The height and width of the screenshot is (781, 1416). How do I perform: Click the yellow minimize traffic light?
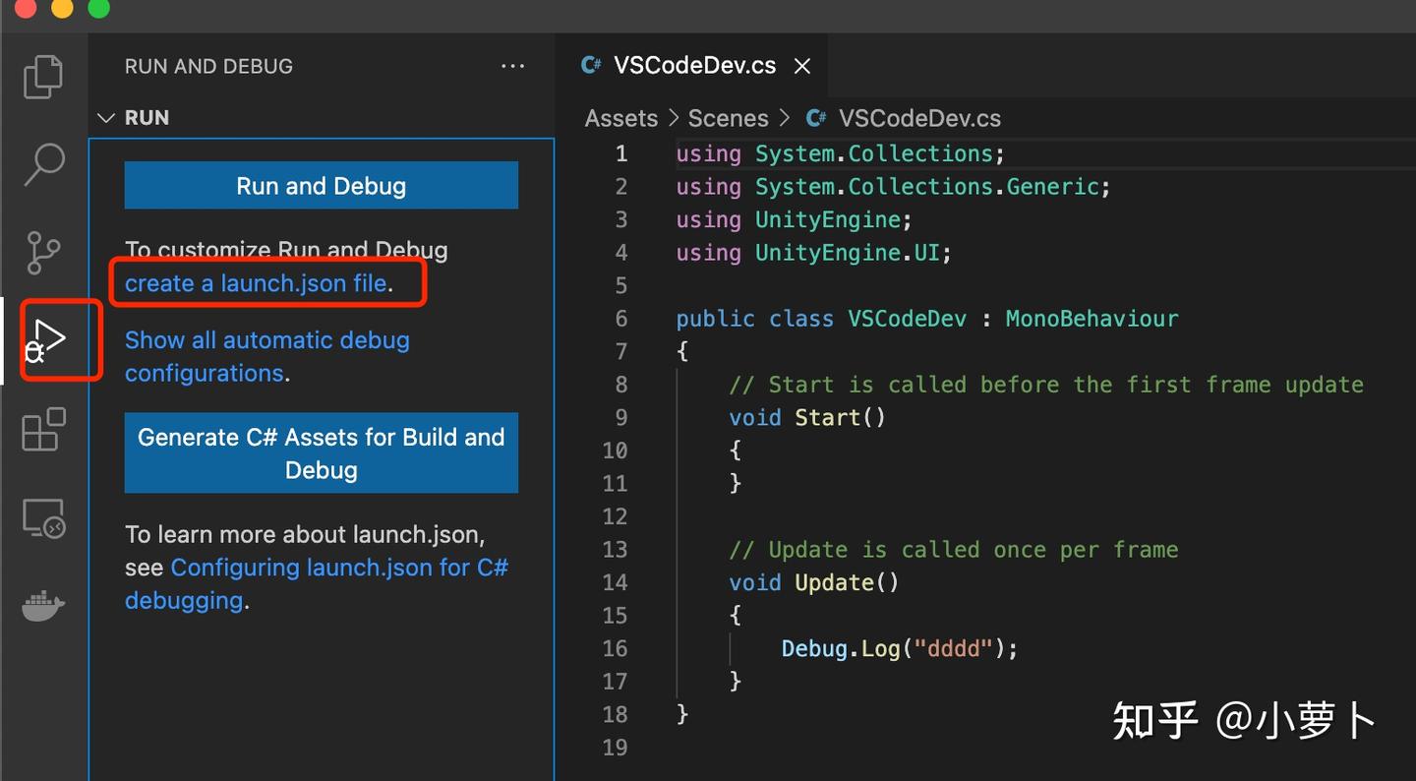click(61, 9)
